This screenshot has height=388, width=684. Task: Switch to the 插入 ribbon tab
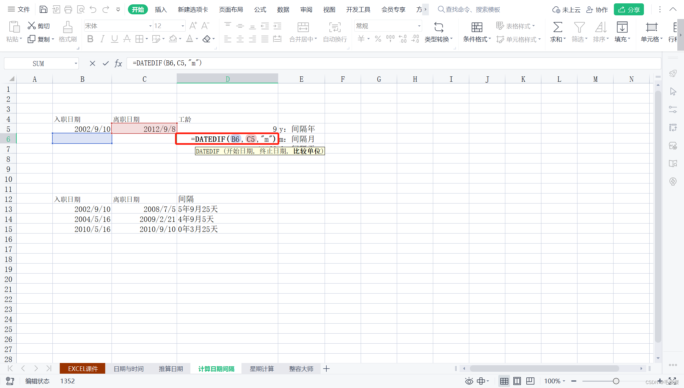[161, 9]
